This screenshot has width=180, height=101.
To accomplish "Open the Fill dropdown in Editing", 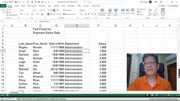I will click(140, 12).
